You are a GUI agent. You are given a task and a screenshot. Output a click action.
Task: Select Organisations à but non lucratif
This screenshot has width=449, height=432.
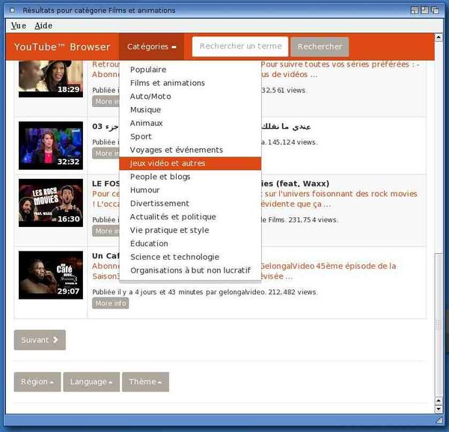pos(190,270)
